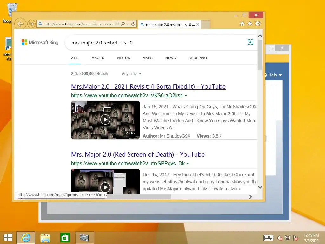
Task: Close the background window
Action: coord(282,48)
